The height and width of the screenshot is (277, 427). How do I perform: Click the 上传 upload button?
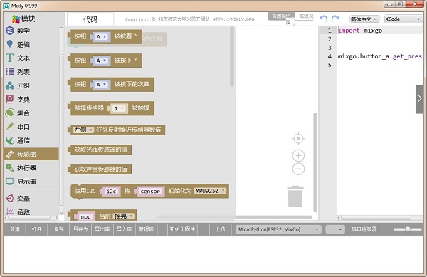tap(220, 229)
